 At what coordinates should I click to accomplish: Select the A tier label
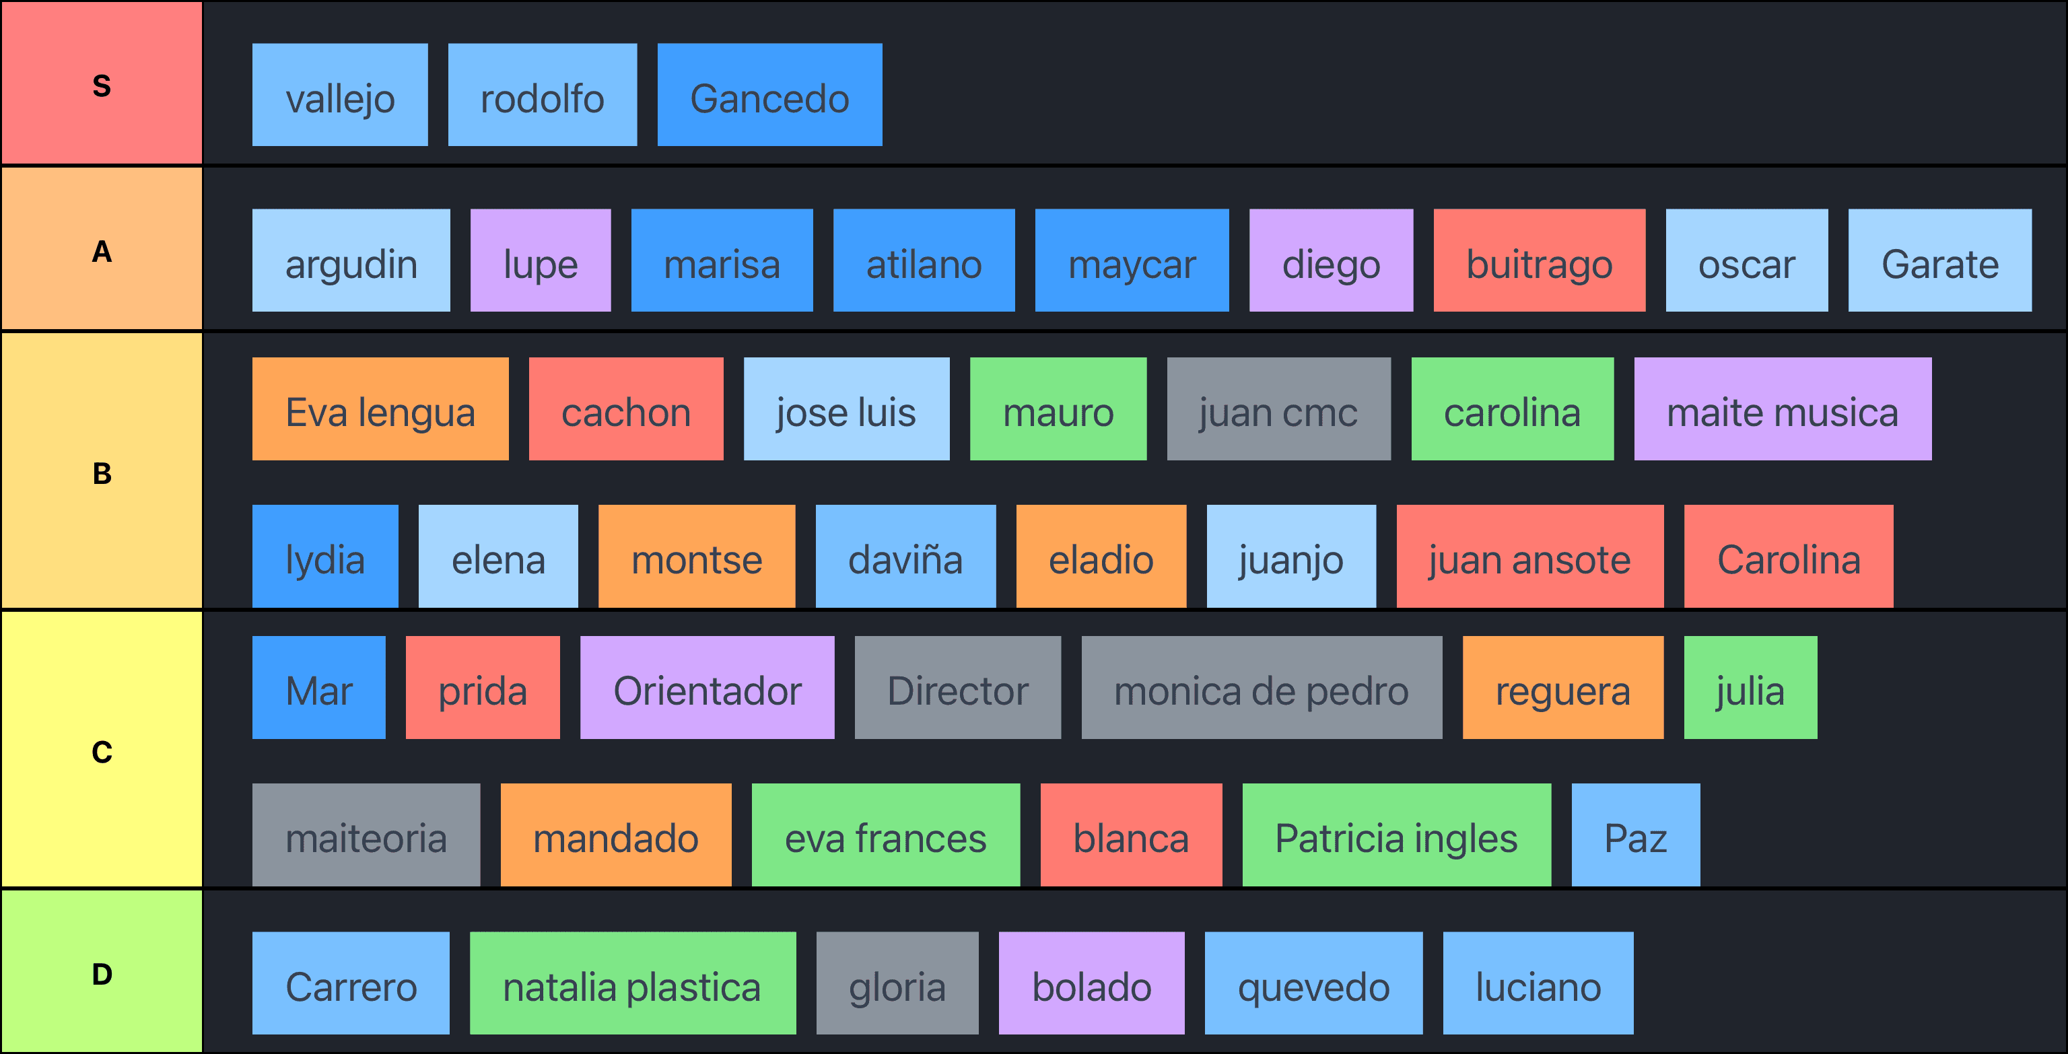(101, 250)
